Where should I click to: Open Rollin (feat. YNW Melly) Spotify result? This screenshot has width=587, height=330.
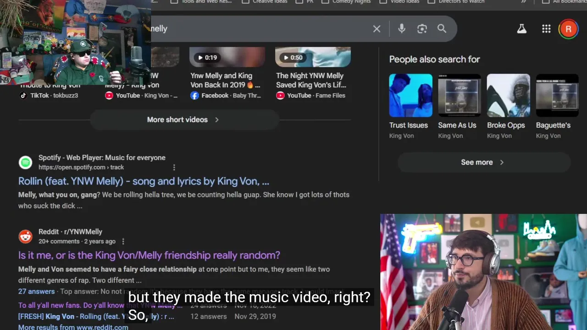[x=144, y=181]
